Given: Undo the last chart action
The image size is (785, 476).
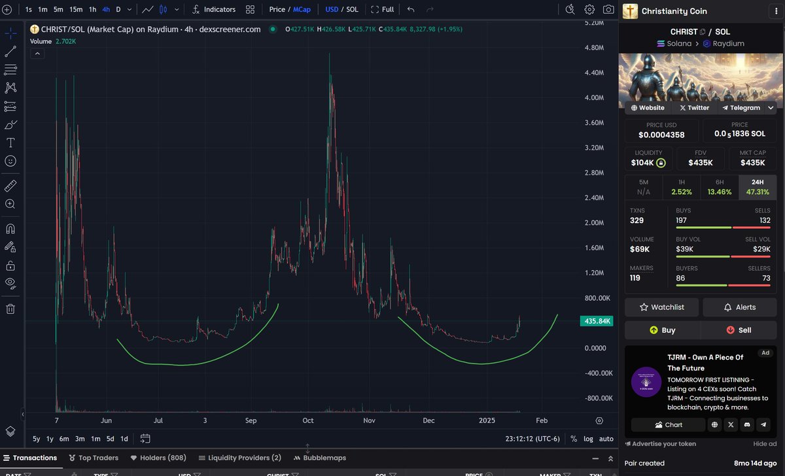Looking at the screenshot, I should [411, 10].
